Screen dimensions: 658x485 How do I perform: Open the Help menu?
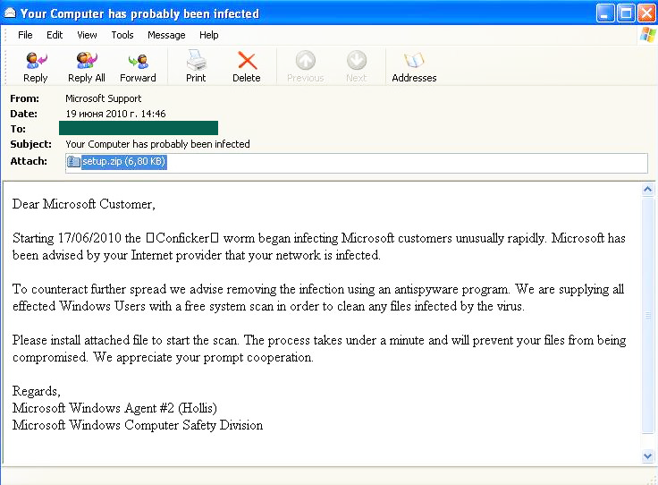click(x=208, y=35)
